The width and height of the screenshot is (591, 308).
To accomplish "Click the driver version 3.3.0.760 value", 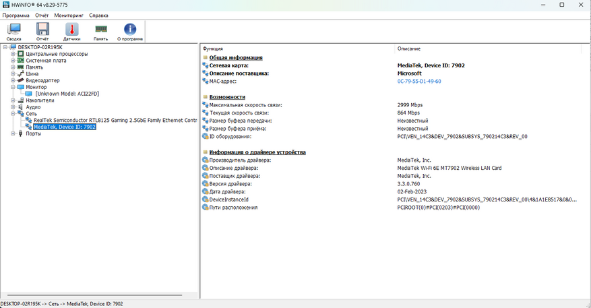I will pos(408,183).
